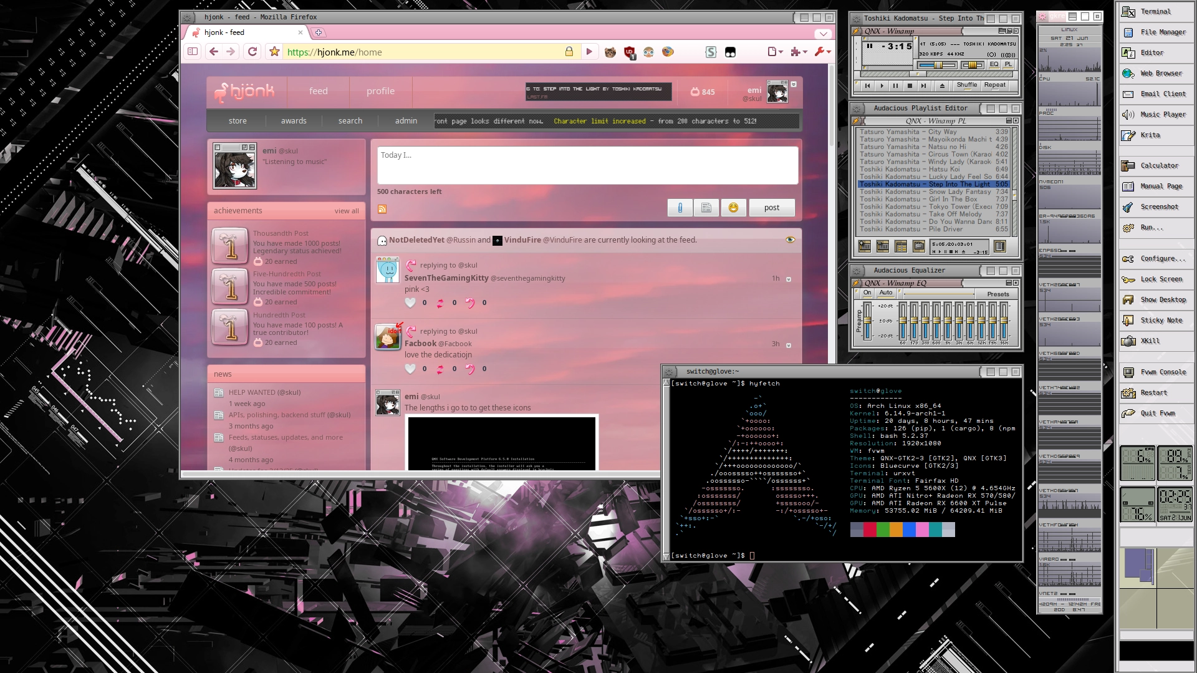The height and width of the screenshot is (673, 1197).
Task: Open the NotDeletedYet user link
Action: tap(416, 240)
